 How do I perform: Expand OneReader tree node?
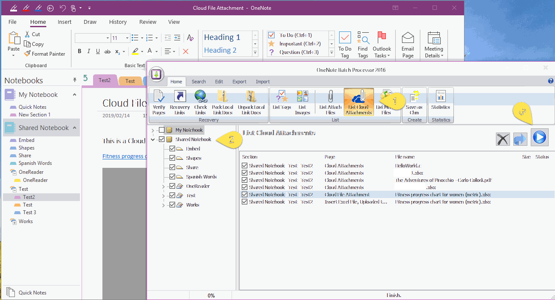[164, 186]
